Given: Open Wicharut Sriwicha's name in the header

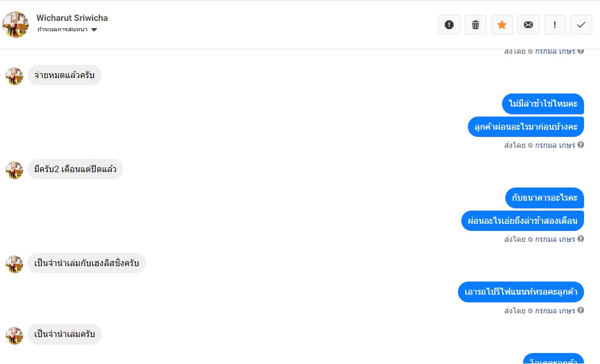Looking at the screenshot, I should point(72,18).
